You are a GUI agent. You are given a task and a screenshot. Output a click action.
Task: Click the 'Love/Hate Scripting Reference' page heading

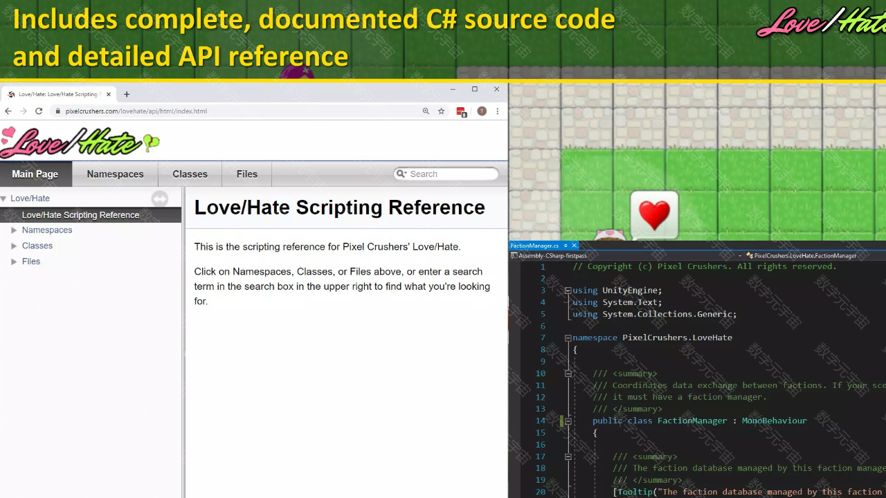pyautogui.click(x=339, y=207)
